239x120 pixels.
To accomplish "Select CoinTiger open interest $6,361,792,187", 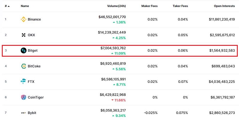I will coord(223,97).
